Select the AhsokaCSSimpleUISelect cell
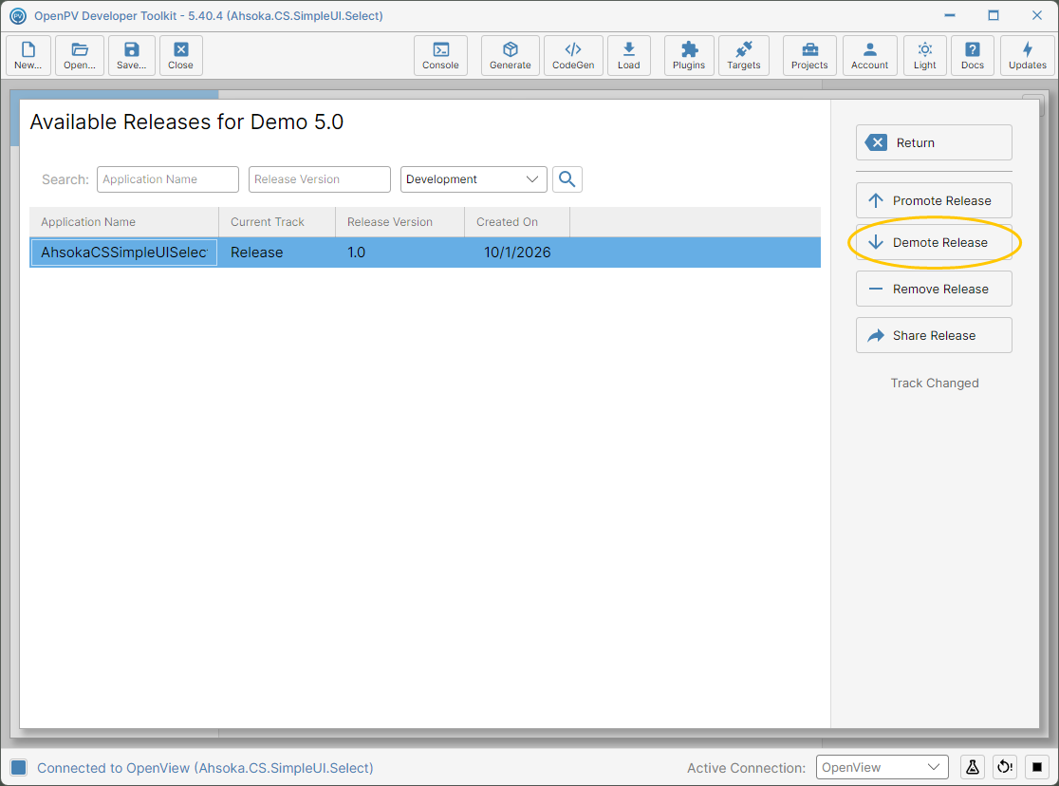Viewport: 1059px width, 786px height. [124, 253]
